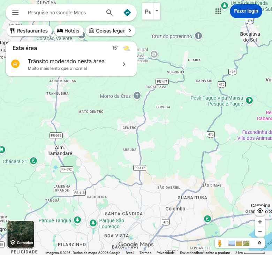Expand the input tools dropdown arrow

coord(157,11)
